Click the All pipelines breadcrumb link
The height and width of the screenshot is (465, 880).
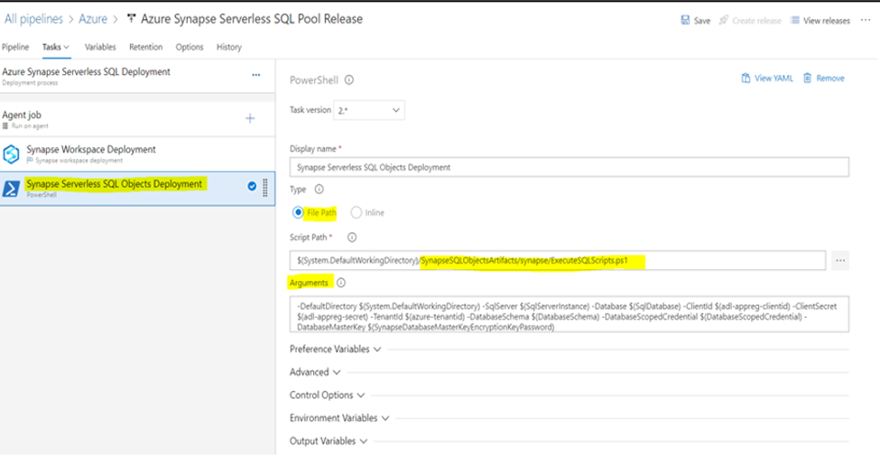click(x=33, y=19)
